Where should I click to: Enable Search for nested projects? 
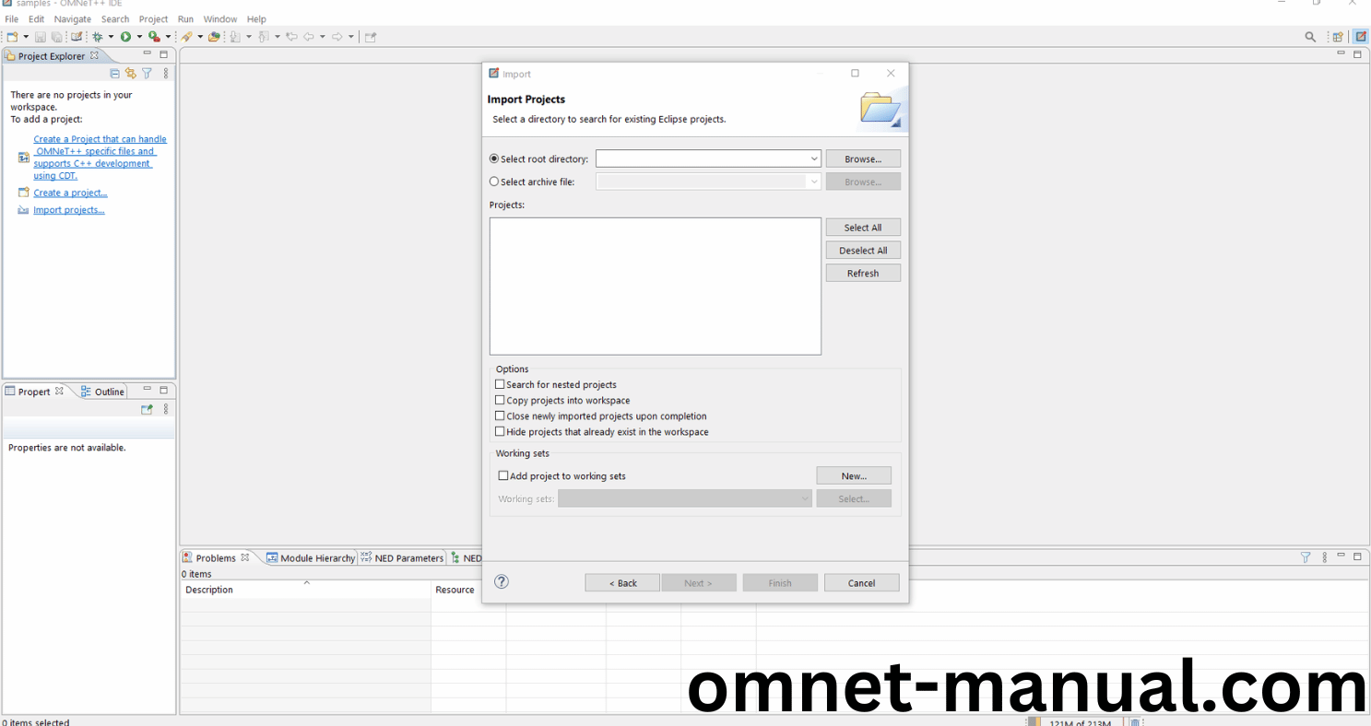pos(500,384)
